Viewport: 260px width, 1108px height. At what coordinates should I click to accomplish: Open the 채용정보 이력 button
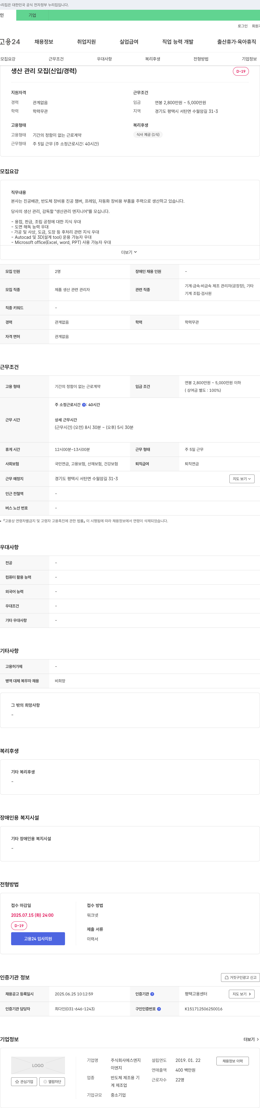click(233, 1061)
